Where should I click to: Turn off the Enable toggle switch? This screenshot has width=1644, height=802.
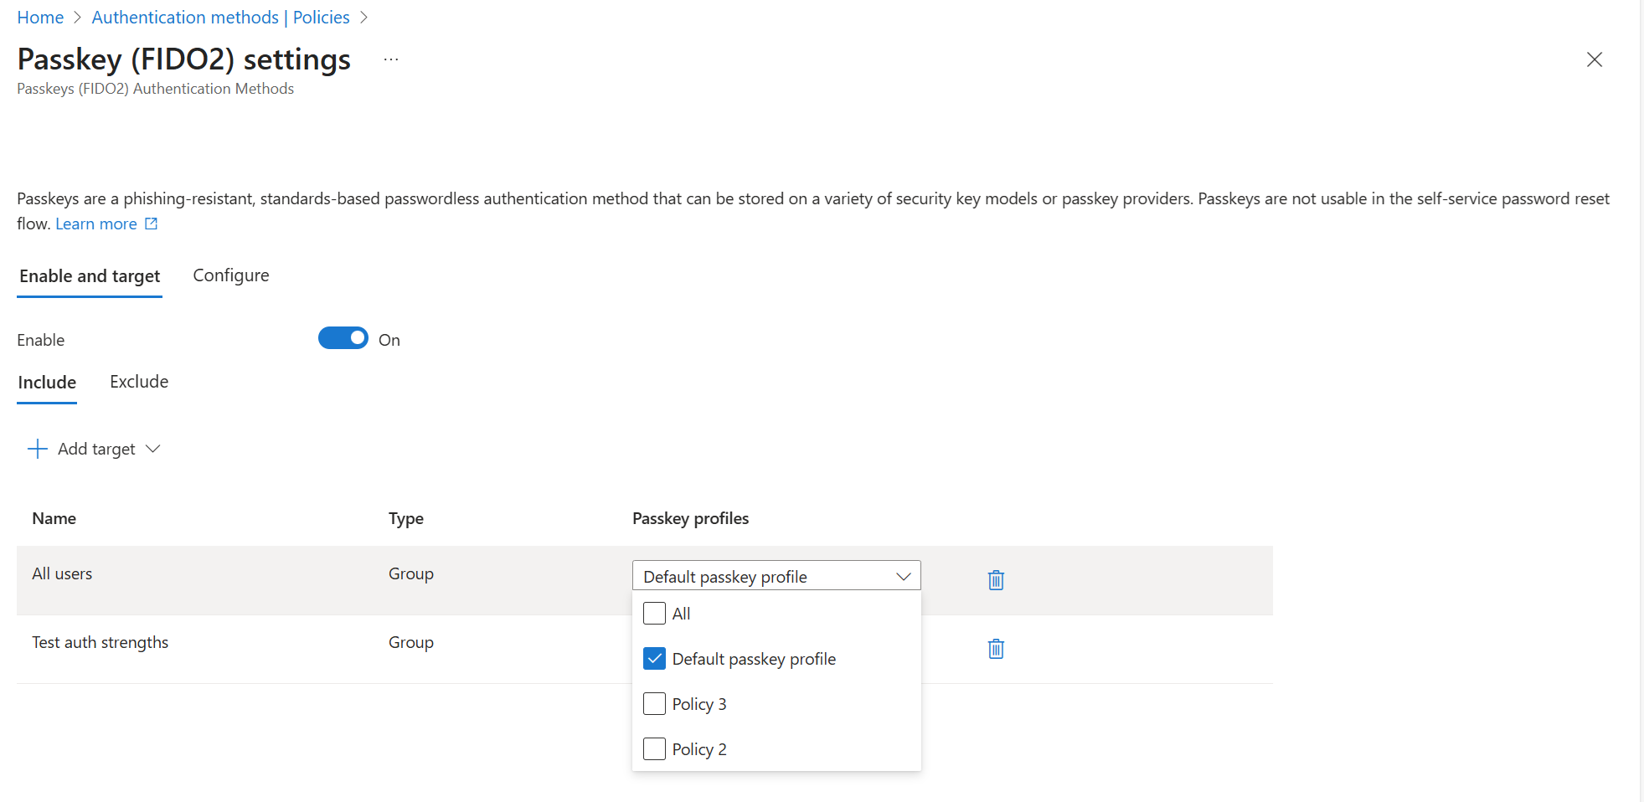(343, 338)
